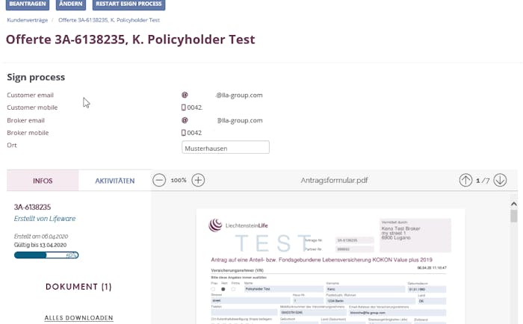Screen dimensions: 523x324
Task: Click the scrollbar up arrow
Action: [x=514, y=204]
